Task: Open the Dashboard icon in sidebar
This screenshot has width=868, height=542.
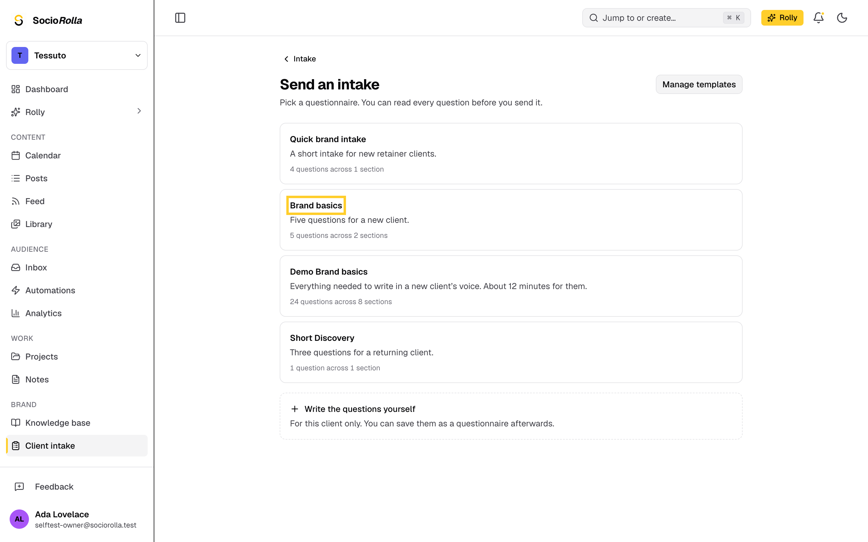Action: (x=15, y=89)
